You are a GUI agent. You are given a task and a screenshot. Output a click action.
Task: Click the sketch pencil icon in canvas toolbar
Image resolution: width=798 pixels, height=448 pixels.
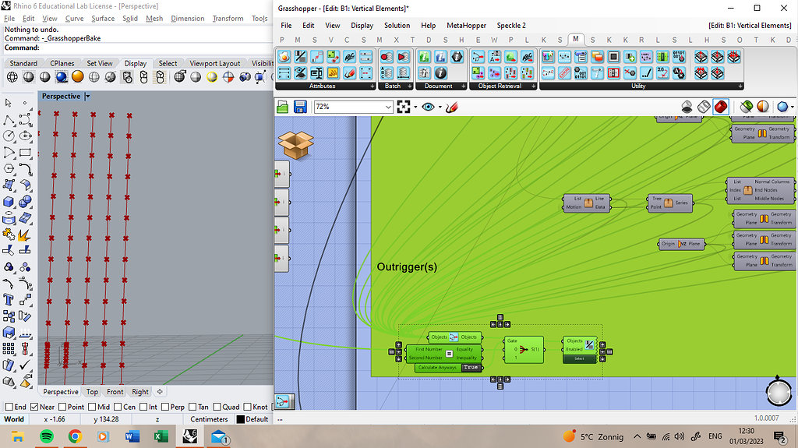click(x=451, y=107)
